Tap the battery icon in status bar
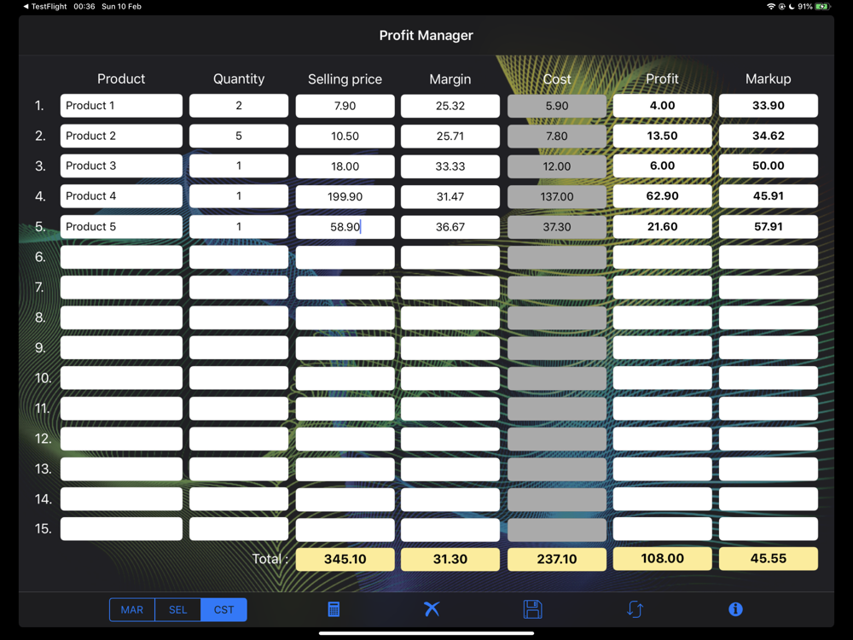Screen dimensions: 853x640 point(822,7)
